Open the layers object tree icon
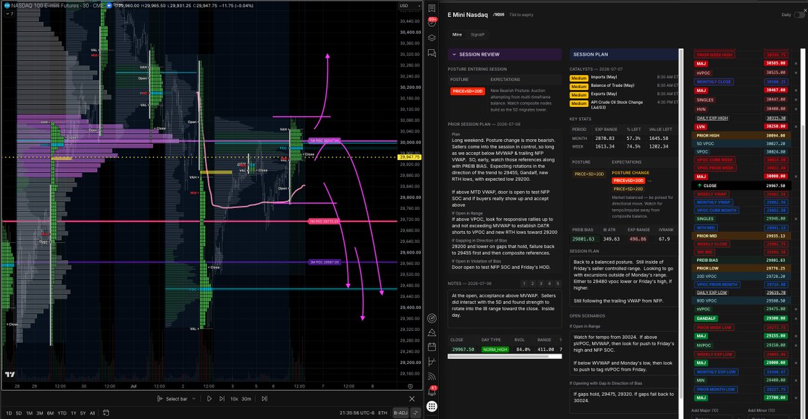Viewport: 808px width, 419px height. [432, 38]
